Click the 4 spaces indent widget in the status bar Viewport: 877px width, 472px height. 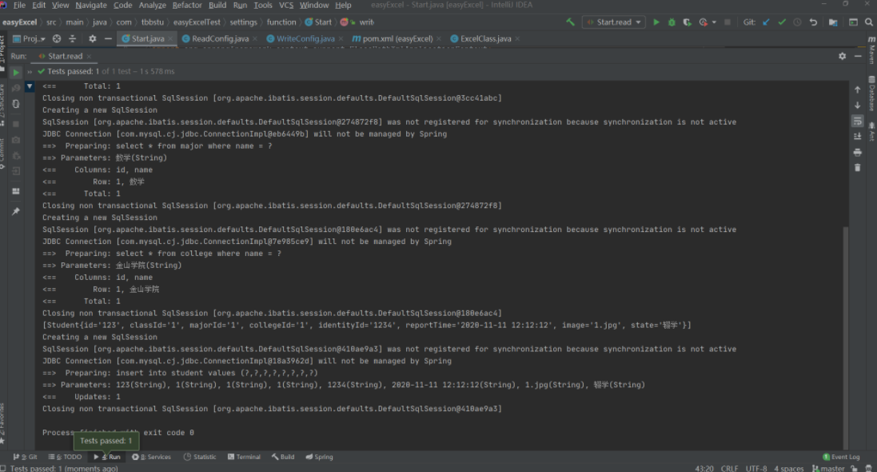click(788, 468)
